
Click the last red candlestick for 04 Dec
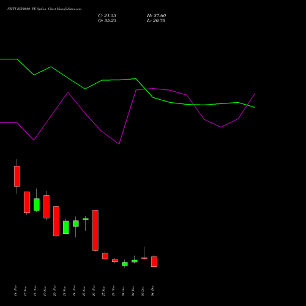pos(154,261)
